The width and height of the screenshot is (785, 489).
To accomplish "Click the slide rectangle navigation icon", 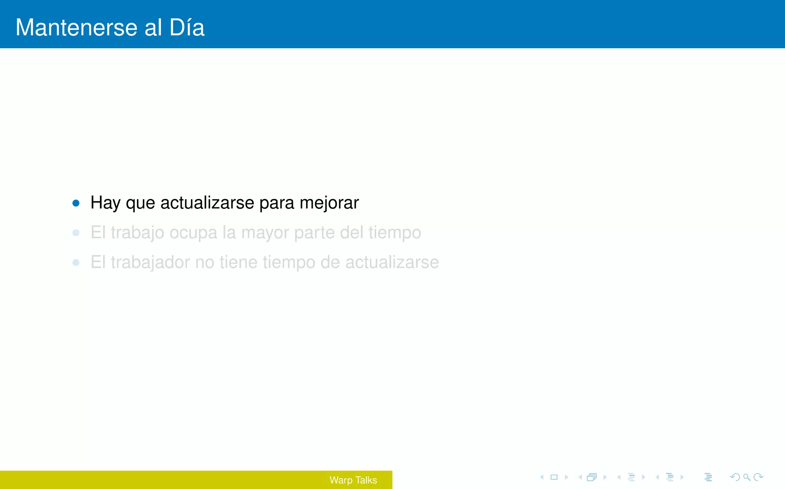I will (x=554, y=477).
